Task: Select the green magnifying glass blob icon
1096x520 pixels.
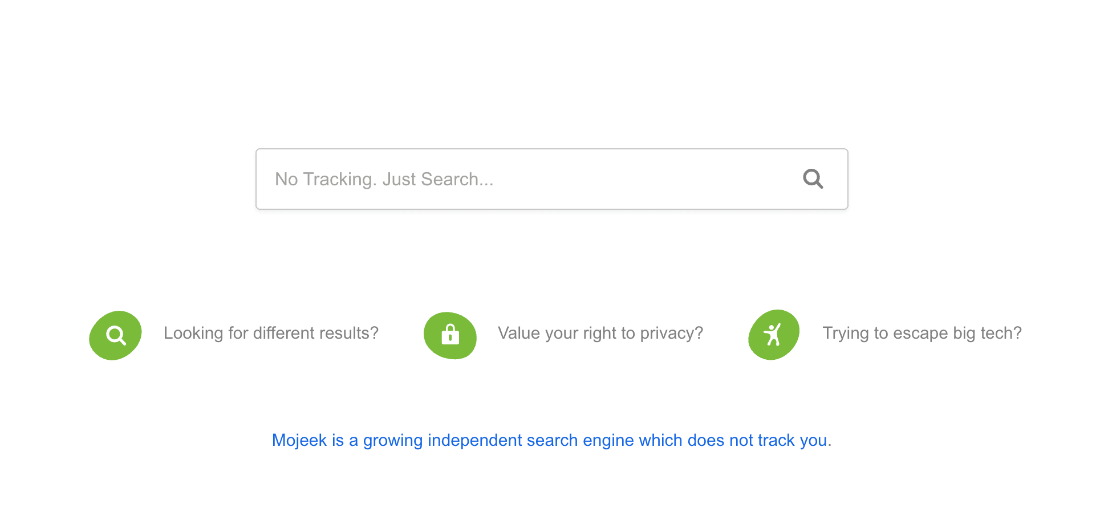Action: pyautogui.click(x=116, y=335)
